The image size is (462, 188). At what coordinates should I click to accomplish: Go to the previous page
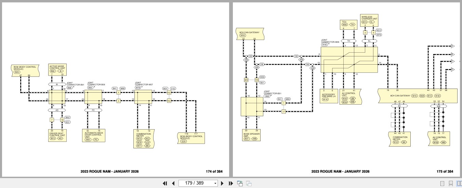(173, 183)
